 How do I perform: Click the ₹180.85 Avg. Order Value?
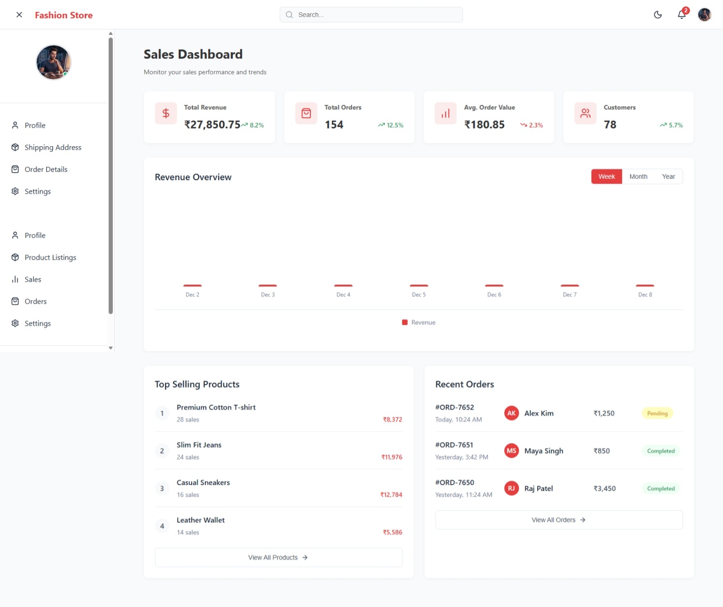485,125
